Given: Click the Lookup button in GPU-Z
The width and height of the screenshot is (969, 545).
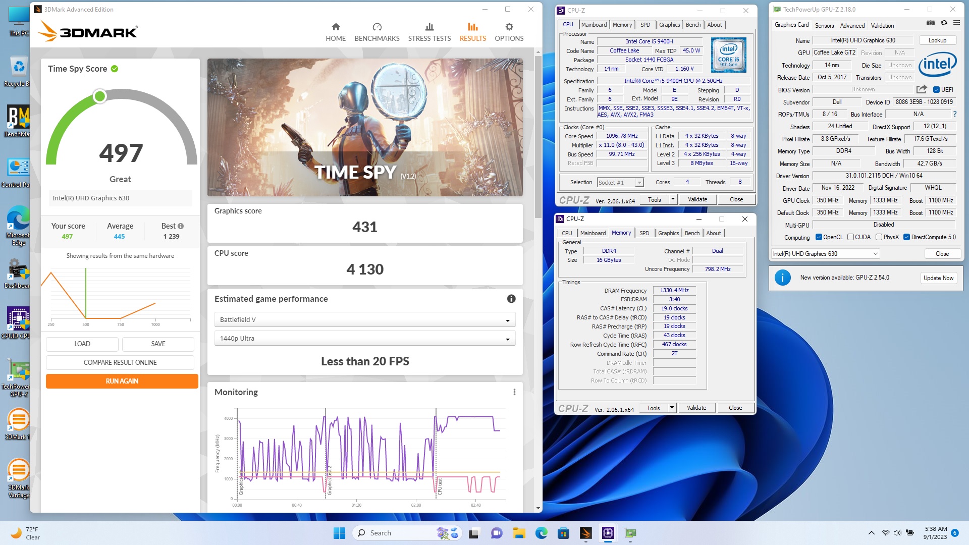Looking at the screenshot, I should point(937,40).
